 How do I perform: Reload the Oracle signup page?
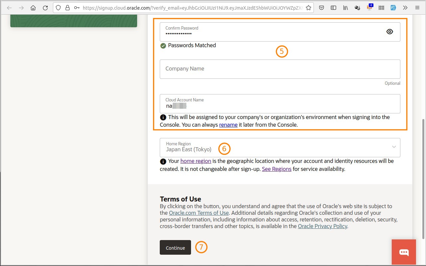point(45,8)
